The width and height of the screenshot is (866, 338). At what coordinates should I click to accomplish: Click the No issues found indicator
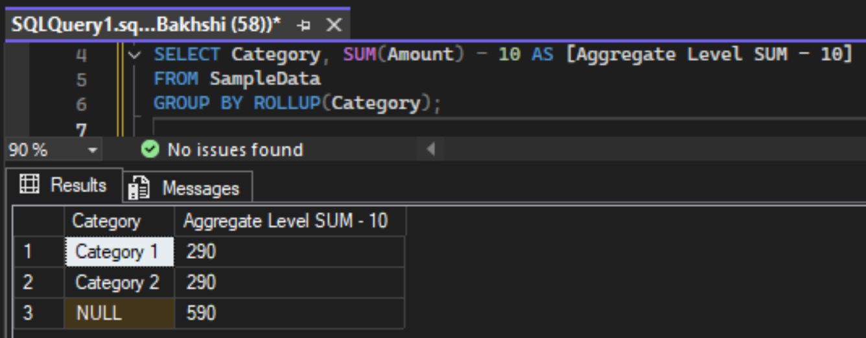pos(222,150)
